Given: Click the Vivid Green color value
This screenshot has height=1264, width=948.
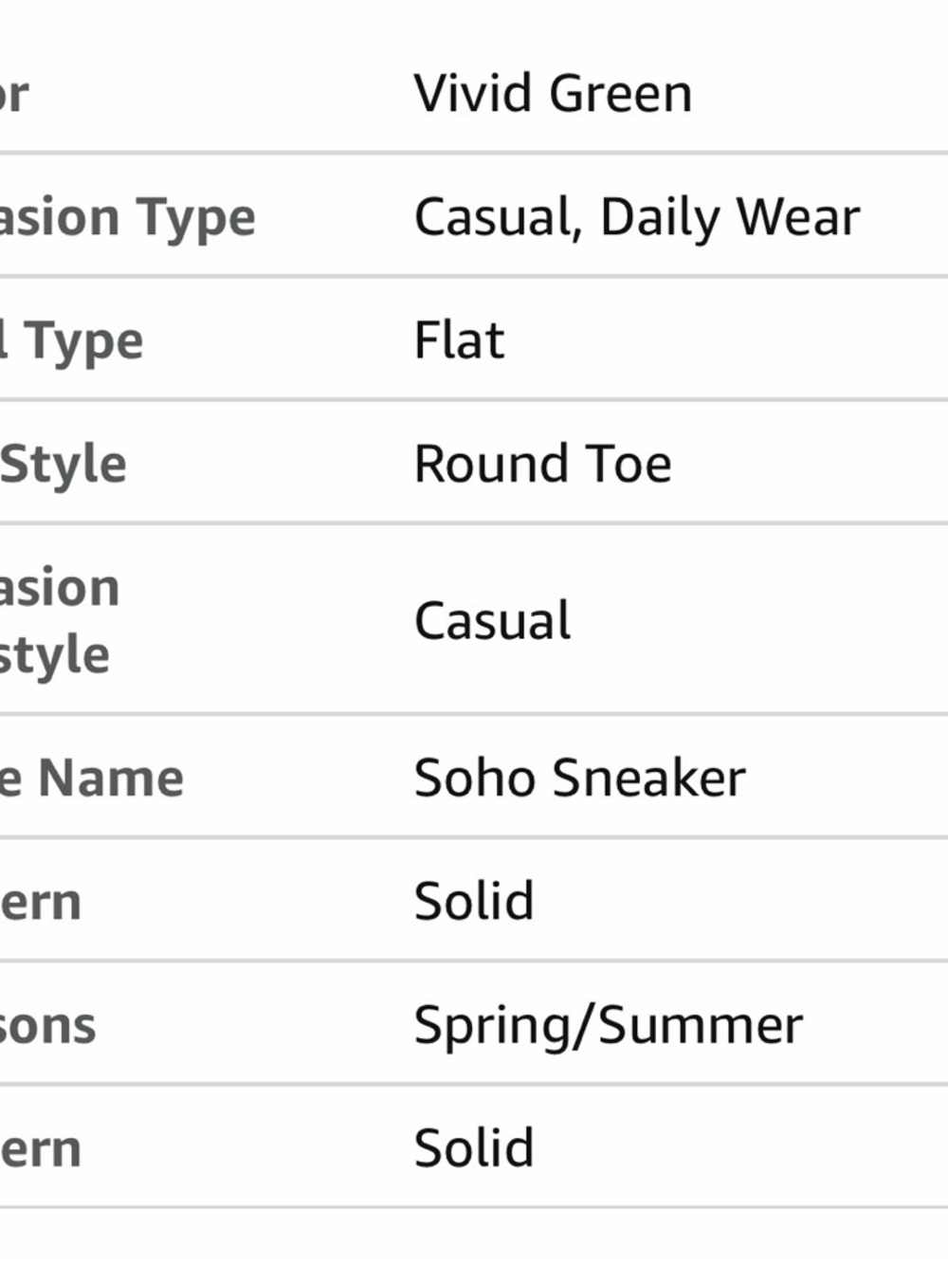Looking at the screenshot, I should 553,94.
